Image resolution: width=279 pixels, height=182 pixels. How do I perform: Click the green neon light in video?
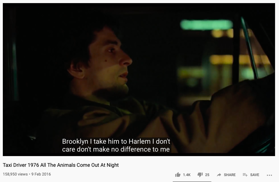click(206, 25)
